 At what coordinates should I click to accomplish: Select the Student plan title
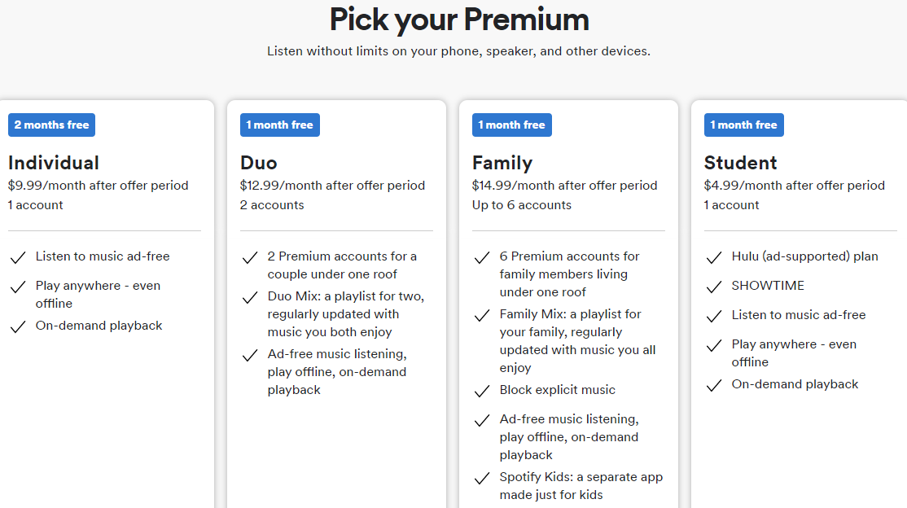point(741,163)
